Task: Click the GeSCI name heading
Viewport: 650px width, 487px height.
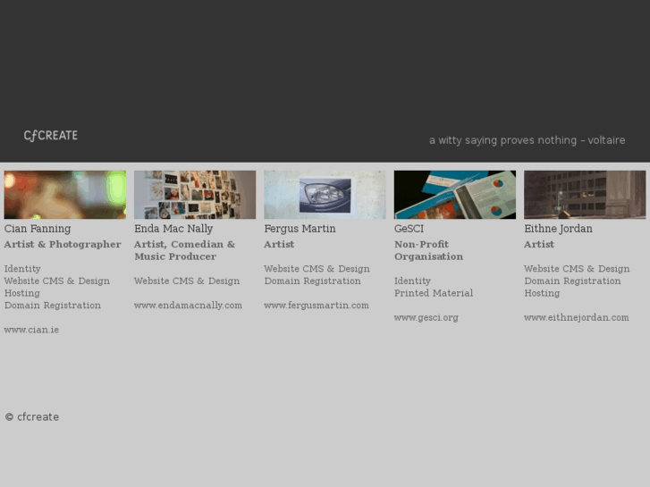Action: (x=409, y=229)
